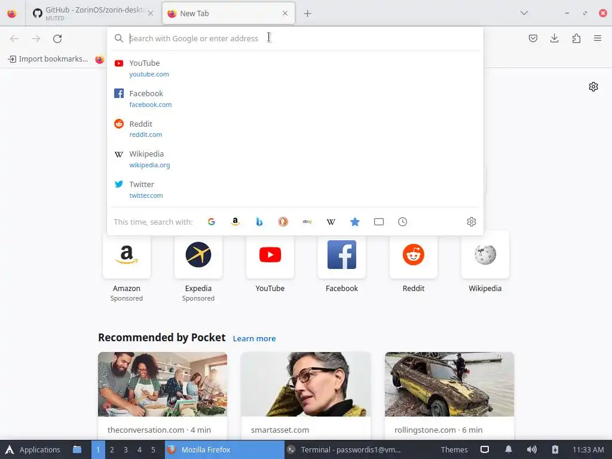Search this time with eBay icon

click(307, 222)
